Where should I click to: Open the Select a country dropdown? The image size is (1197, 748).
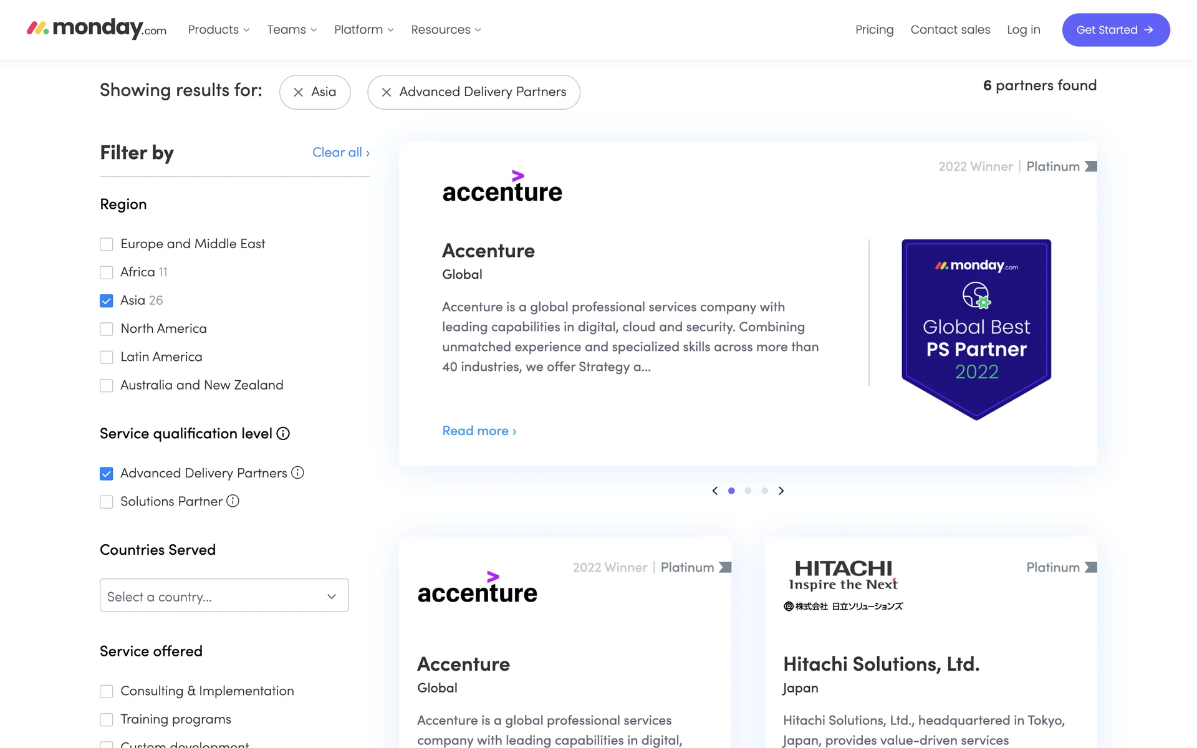[x=224, y=596]
